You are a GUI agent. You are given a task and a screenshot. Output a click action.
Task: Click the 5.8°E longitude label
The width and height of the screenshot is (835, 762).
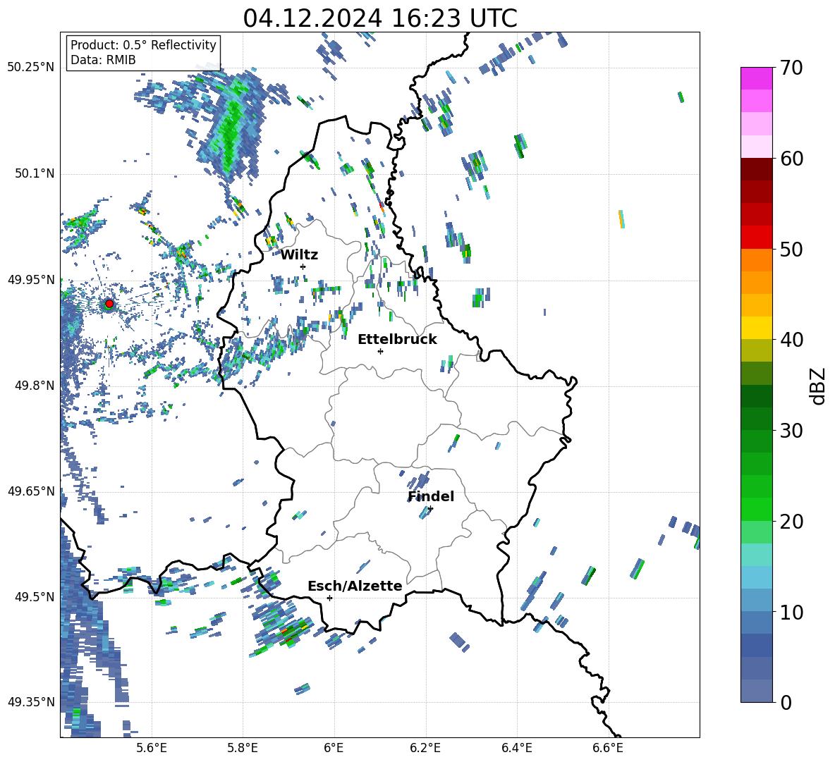point(243,748)
